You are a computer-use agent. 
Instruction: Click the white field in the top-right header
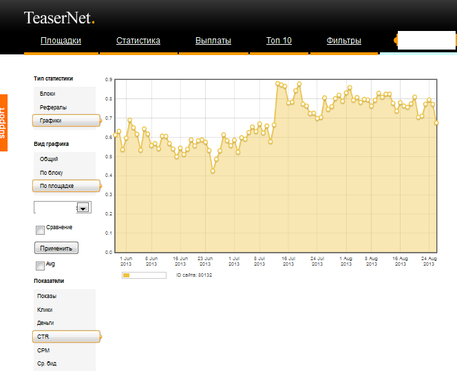427,40
